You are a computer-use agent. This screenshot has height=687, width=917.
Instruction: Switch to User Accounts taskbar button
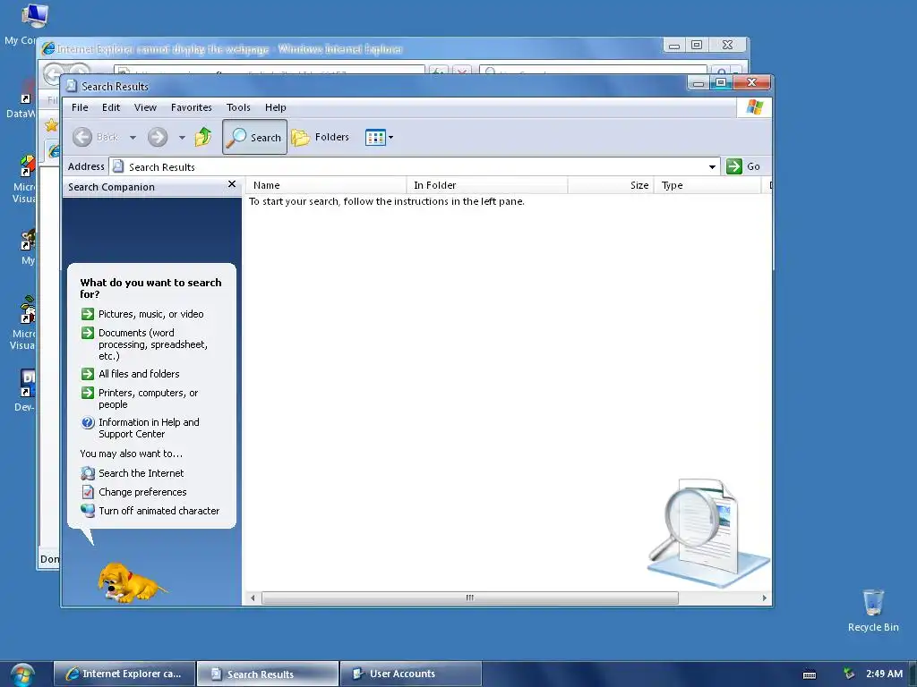(410, 674)
